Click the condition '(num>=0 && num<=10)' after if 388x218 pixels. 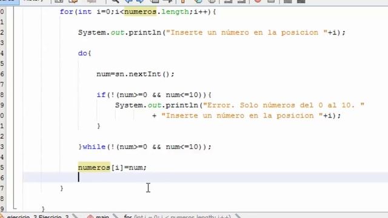[159, 95]
